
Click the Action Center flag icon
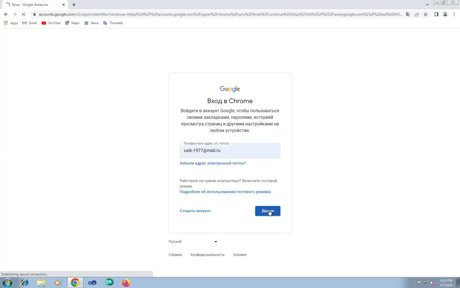[419, 283]
